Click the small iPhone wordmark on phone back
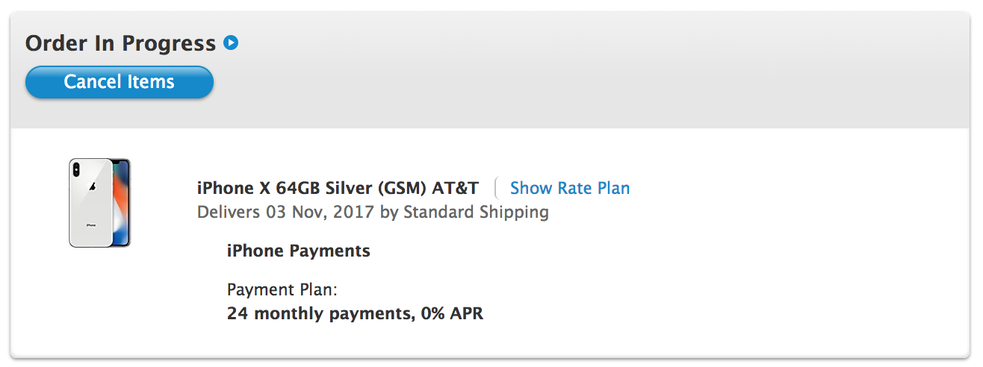 click(91, 225)
